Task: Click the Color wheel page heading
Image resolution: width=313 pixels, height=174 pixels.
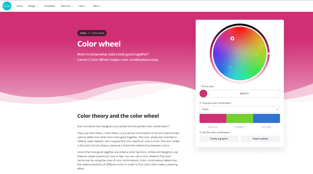Action: tap(99, 44)
